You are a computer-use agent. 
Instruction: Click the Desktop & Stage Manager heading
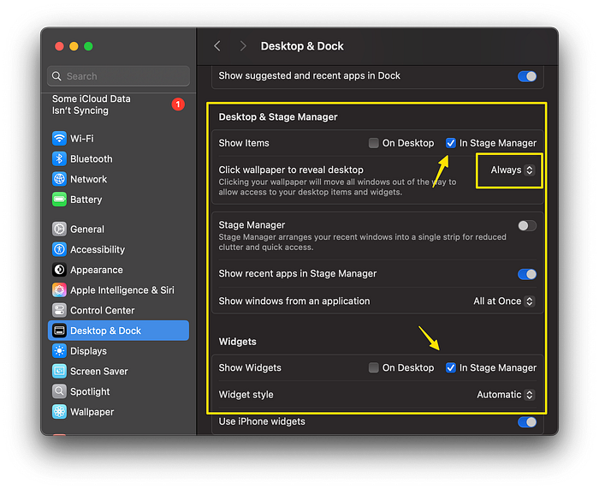click(x=278, y=116)
